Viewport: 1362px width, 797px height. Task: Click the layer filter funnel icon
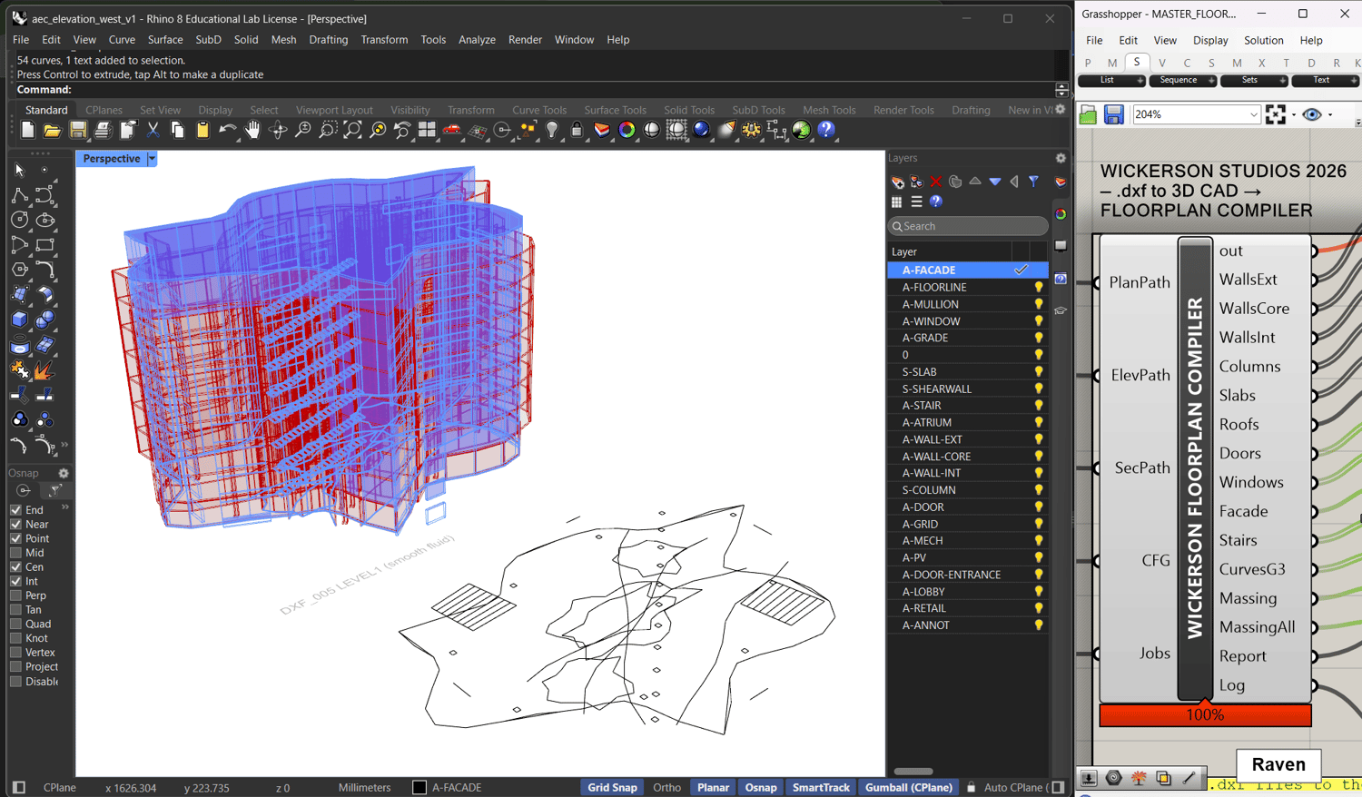[x=1033, y=182]
